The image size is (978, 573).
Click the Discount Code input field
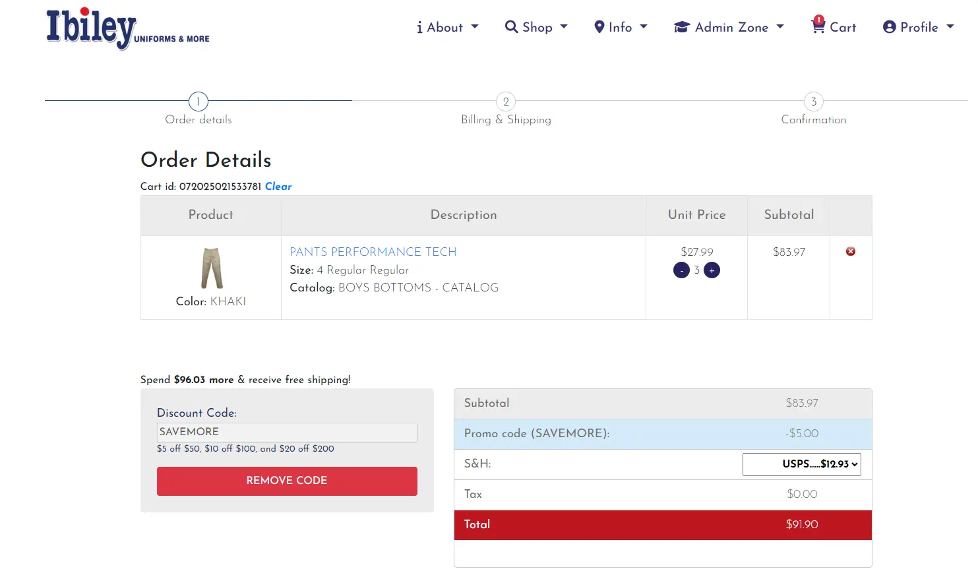[x=287, y=432]
